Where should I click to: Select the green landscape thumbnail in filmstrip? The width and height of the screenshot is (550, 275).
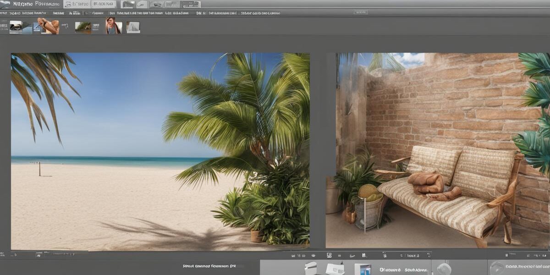click(x=83, y=27)
